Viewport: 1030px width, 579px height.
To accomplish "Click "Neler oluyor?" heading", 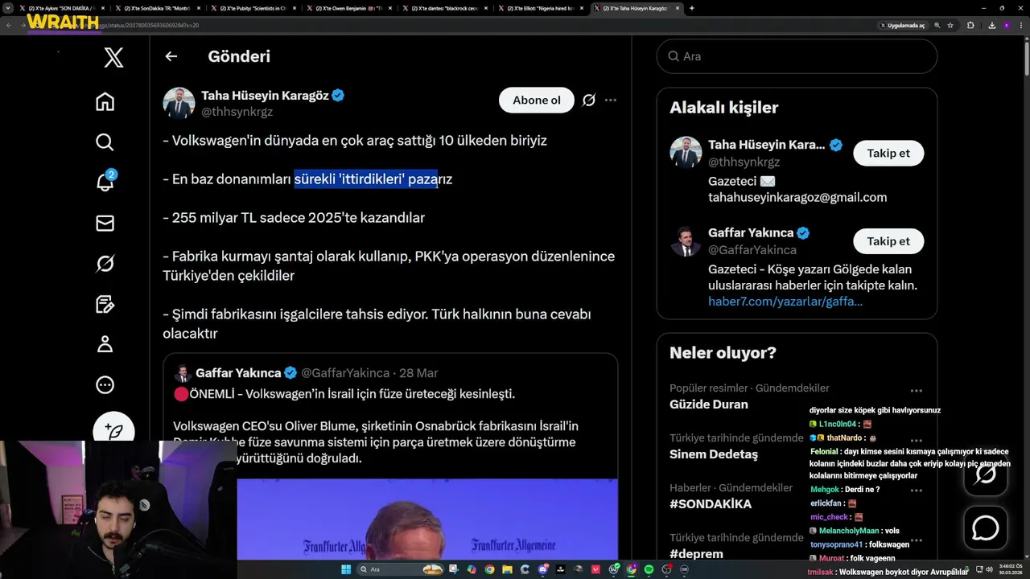I will (723, 353).
